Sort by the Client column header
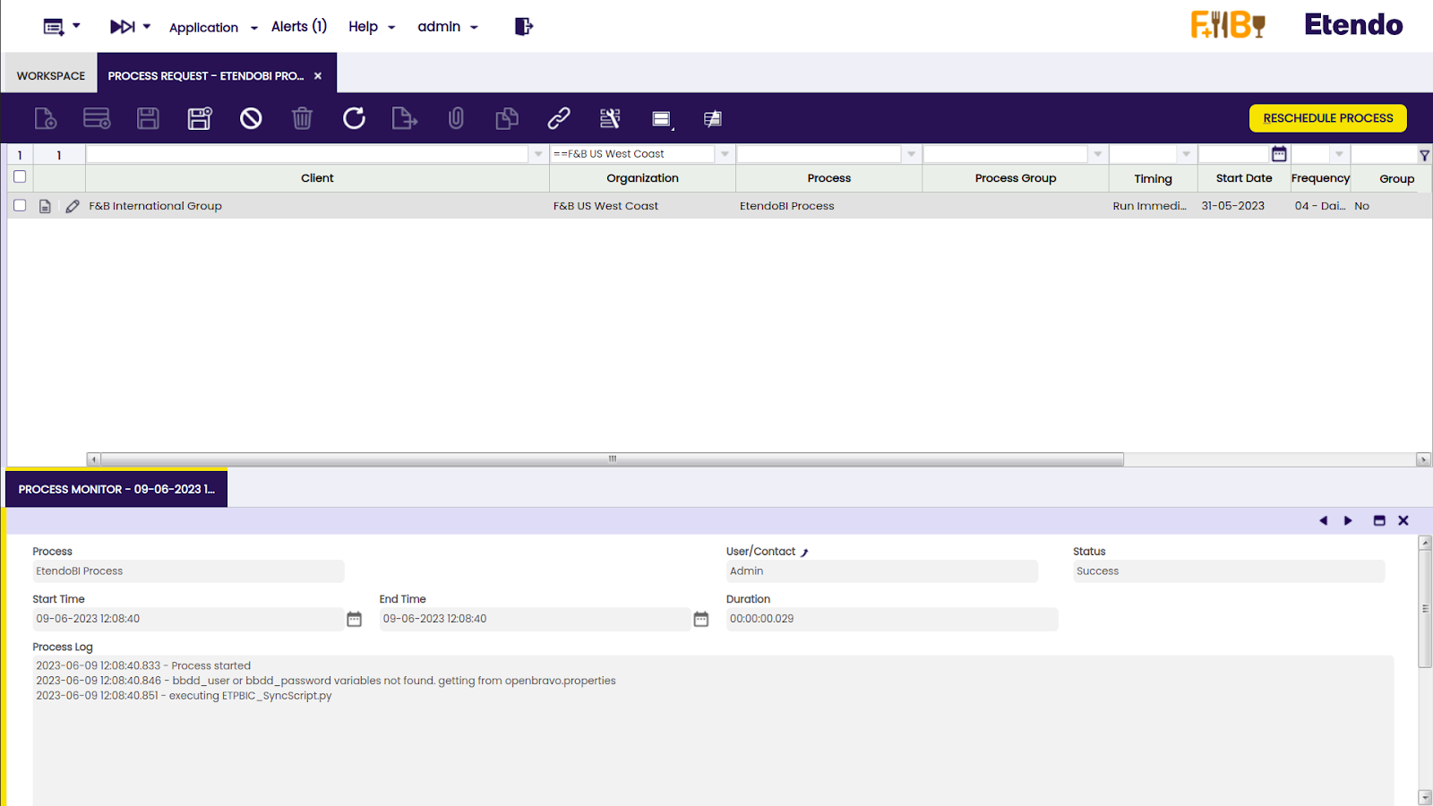Viewport: 1433px width, 806px height. pos(317,178)
